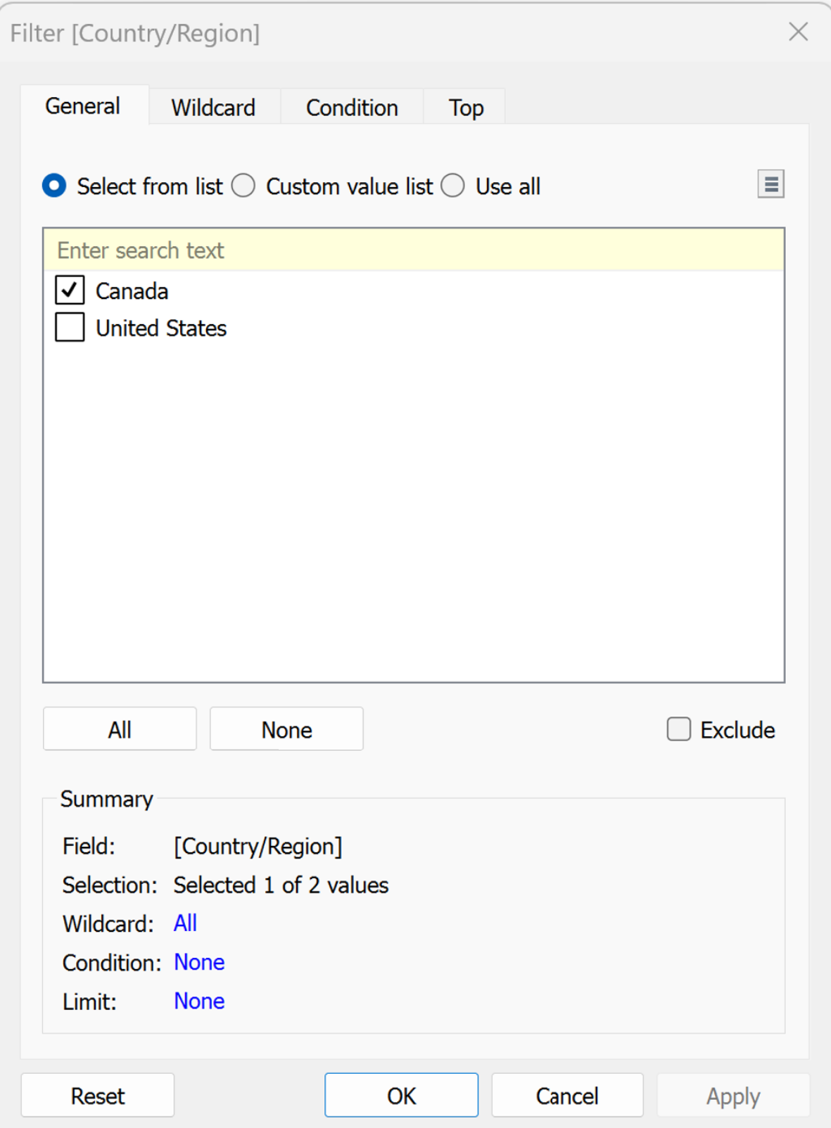Open the filter list options menu icon
831x1128 pixels.
(x=770, y=185)
